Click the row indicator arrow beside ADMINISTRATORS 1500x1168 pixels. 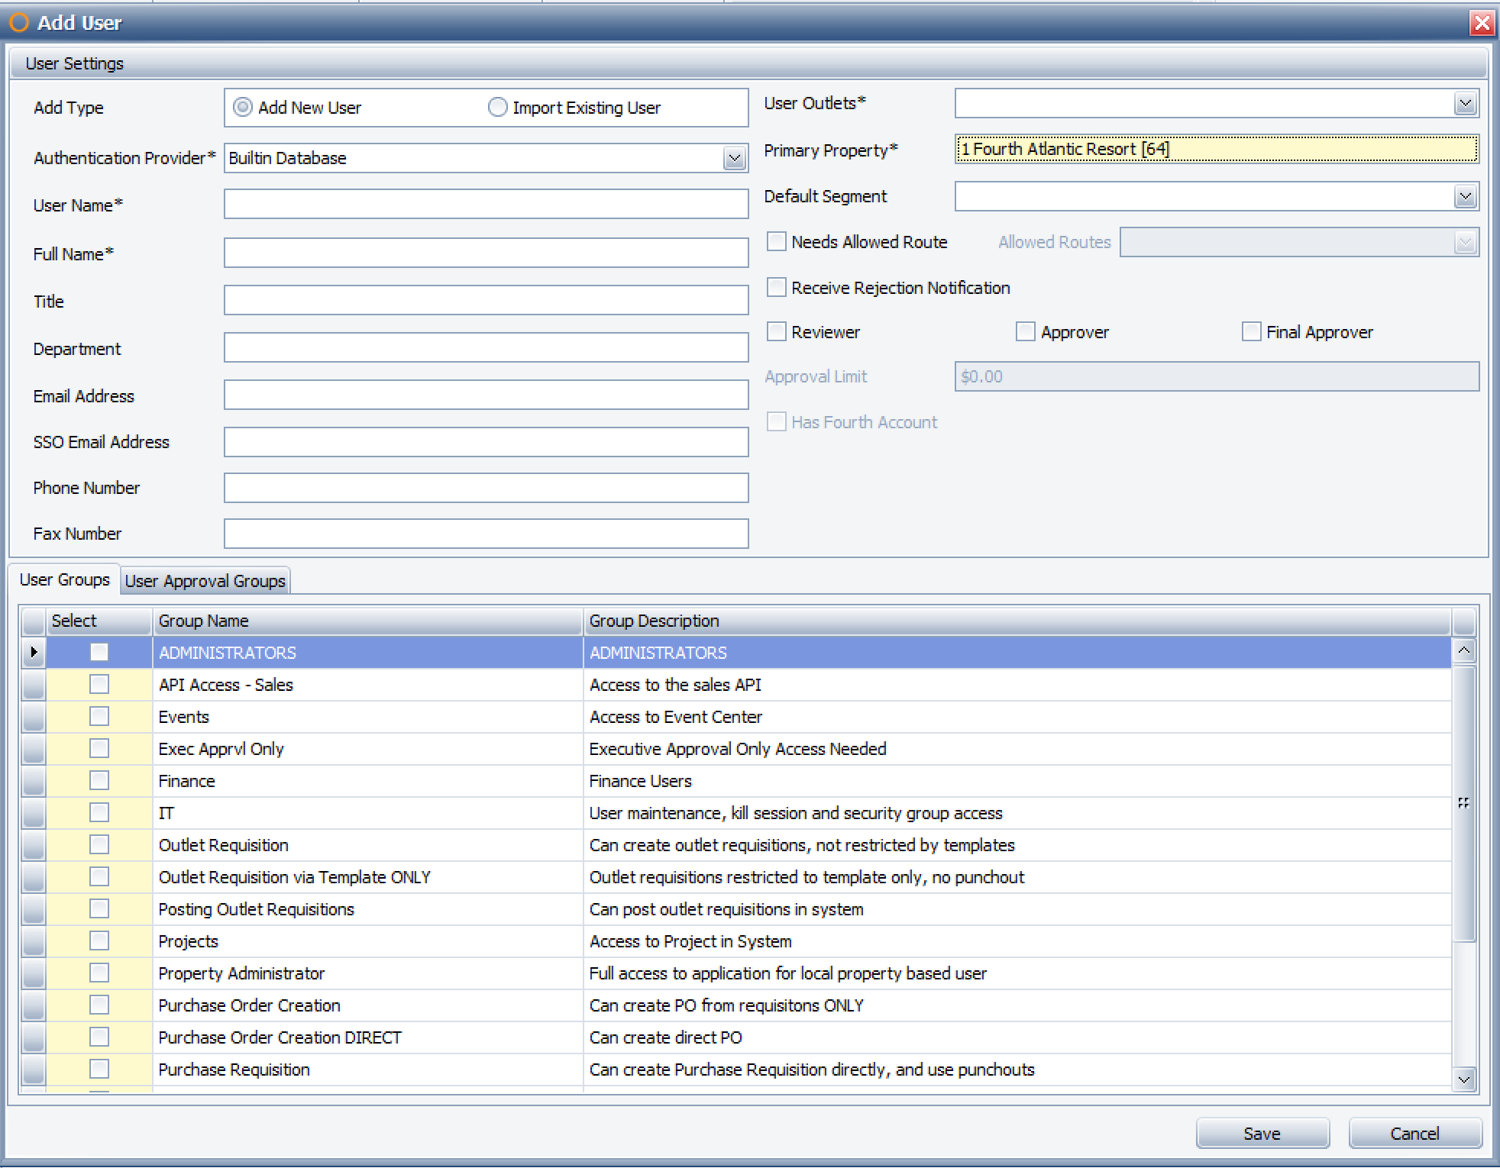coord(34,652)
